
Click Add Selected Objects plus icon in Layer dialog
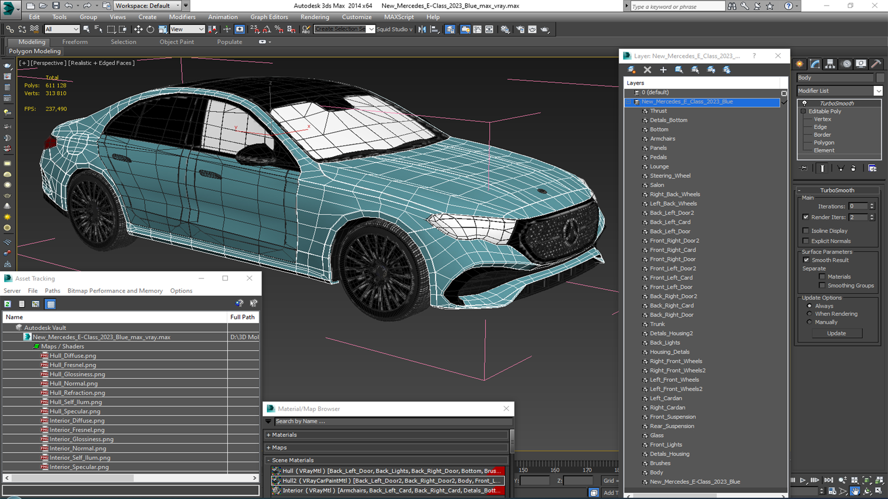(x=663, y=70)
